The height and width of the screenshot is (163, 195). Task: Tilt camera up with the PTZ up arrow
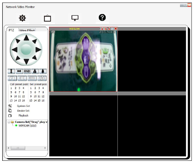click(x=26, y=38)
